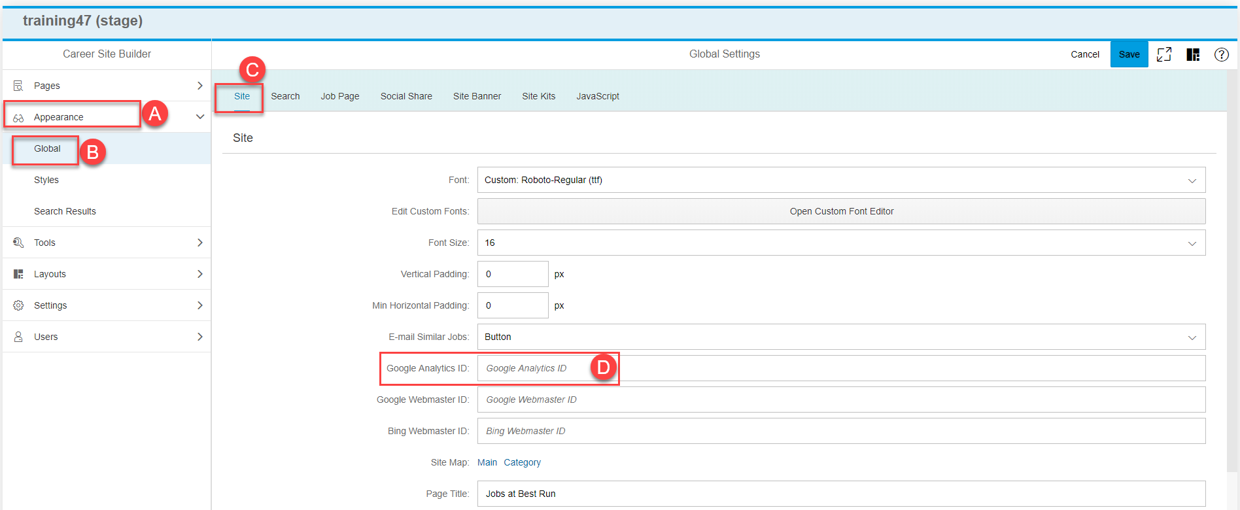The width and height of the screenshot is (1240, 510).
Task: Click the Tools magnifier icon
Action: coord(18,243)
